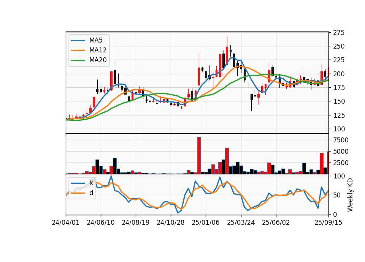Image resolution: width=365 pixels, height=262 pixels.
Task: Click the 275 price axis label
Action: pos(339,33)
